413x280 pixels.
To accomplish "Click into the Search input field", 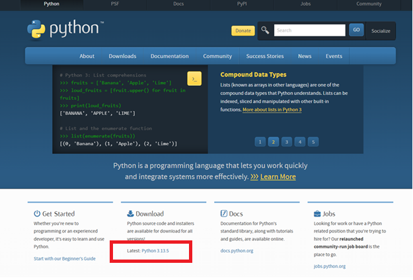I will (x=309, y=30).
